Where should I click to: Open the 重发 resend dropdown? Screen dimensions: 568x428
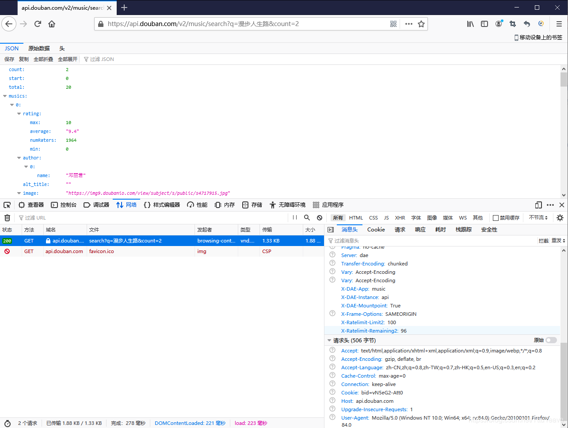pos(558,241)
